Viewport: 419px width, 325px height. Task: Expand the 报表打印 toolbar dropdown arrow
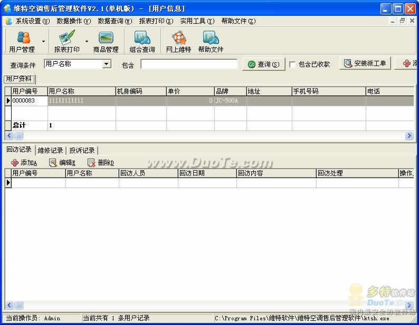(87, 41)
